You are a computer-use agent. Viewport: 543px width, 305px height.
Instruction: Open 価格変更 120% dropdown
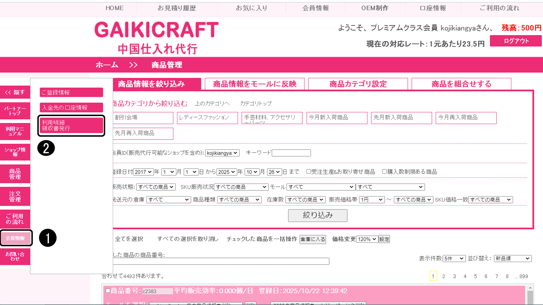pyautogui.click(x=367, y=239)
